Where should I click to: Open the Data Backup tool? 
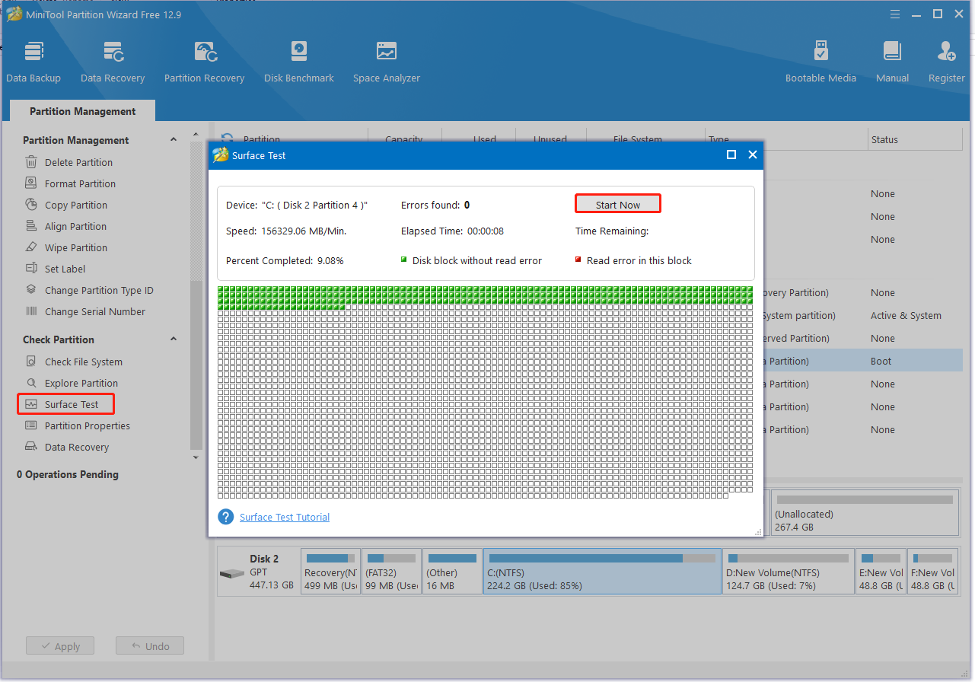coord(33,62)
